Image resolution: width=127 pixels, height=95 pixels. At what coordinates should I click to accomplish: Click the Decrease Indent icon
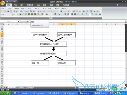tap(72, 14)
